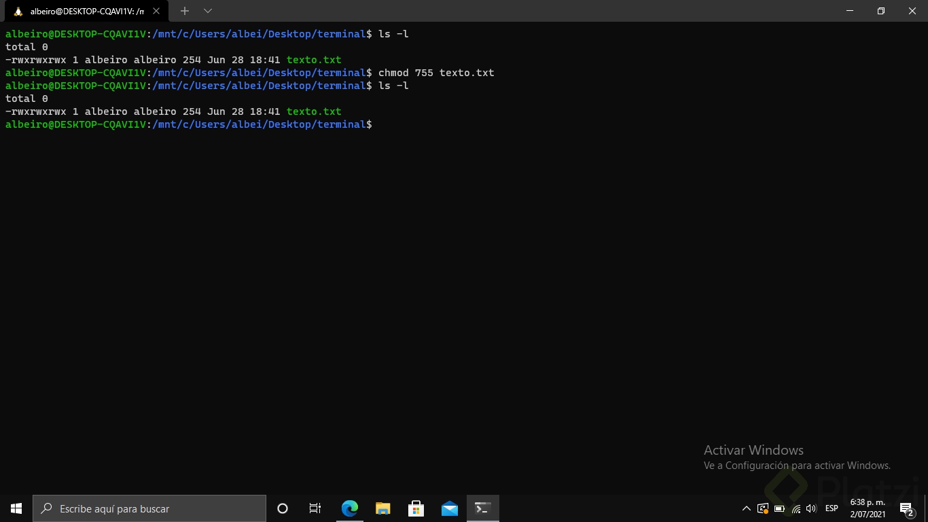The width and height of the screenshot is (928, 522).
Task: Open Cortana from the taskbar
Action: click(283, 508)
